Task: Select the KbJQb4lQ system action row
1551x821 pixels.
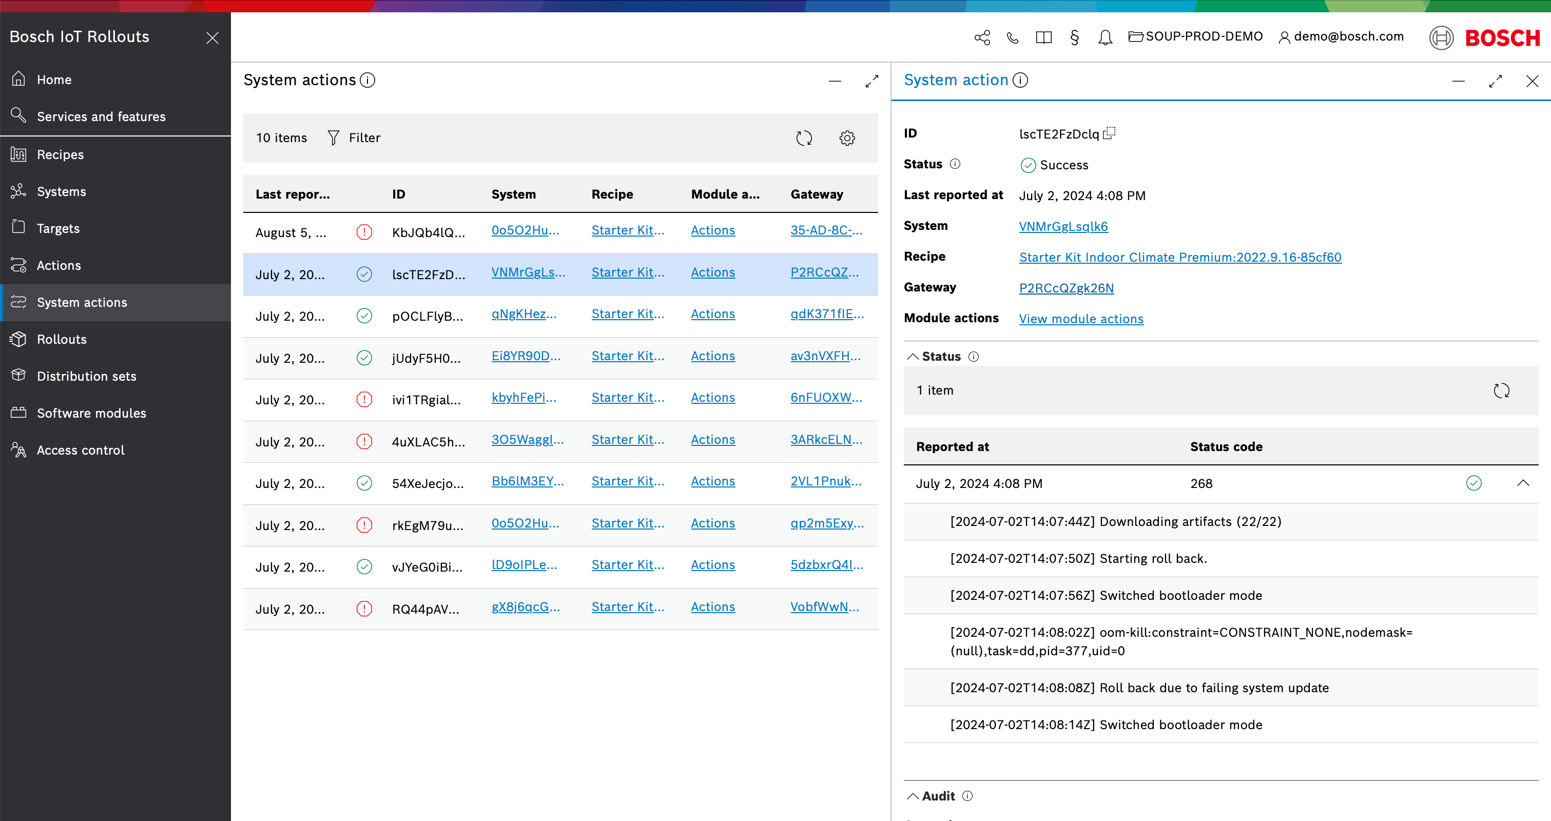Action: point(428,232)
